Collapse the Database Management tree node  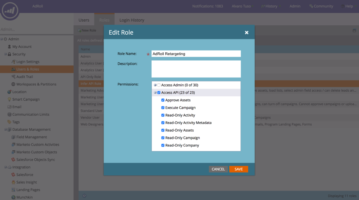5,130
